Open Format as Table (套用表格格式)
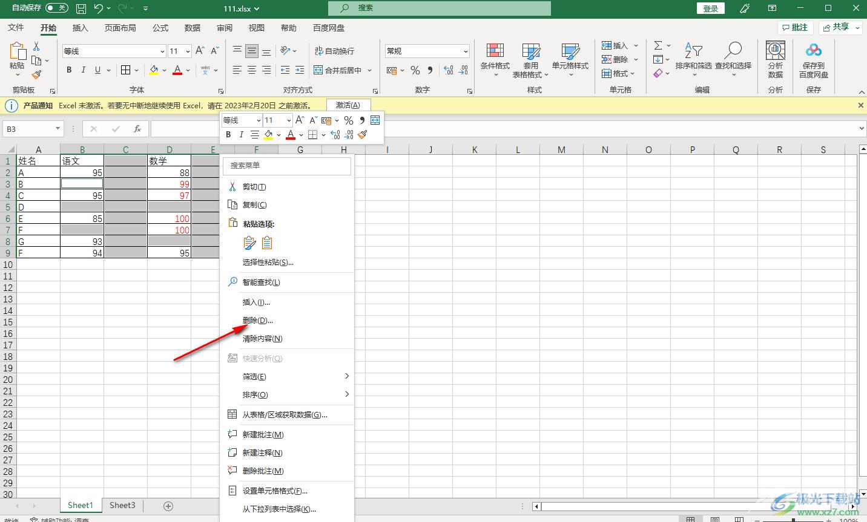This screenshot has width=867, height=522. click(x=530, y=60)
